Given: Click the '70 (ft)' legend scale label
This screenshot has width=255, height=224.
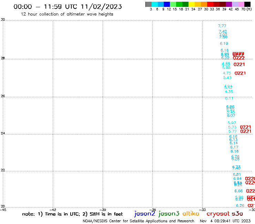Looking at the screenshot, I should [246, 9].
